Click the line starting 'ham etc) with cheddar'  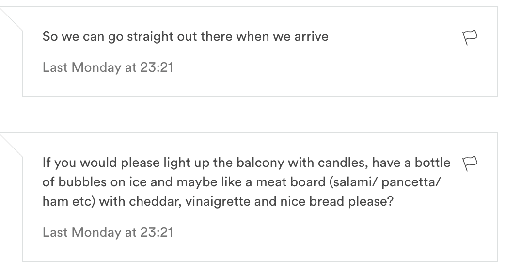(x=218, y=201)
